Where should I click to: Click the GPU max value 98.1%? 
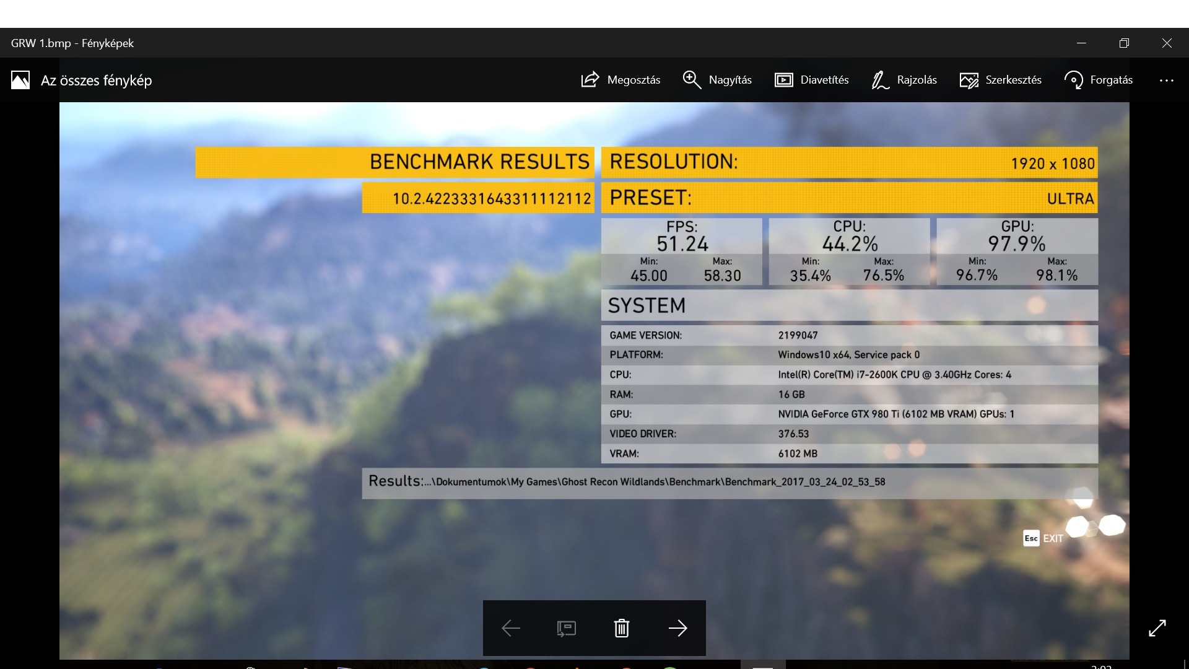pyautogui.click(x=1057, y=275)
